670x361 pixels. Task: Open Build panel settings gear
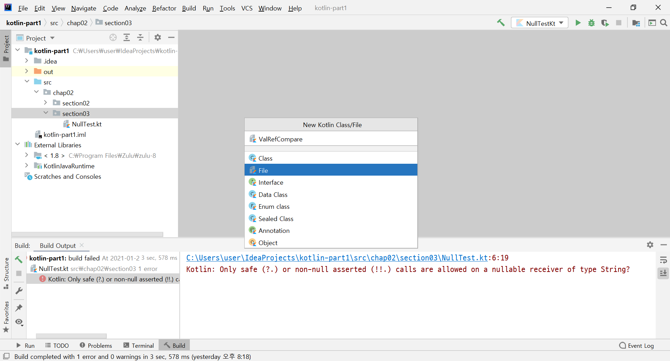tap(650, 245)
